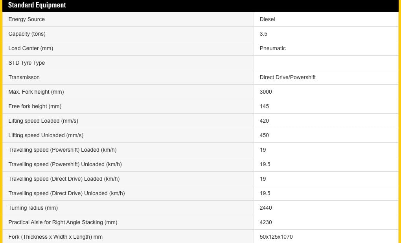Select Travelling speed (Powershift) Loaded label
Image resolution: width=401 pixels, height=243 pixels.
click(63, 150)
